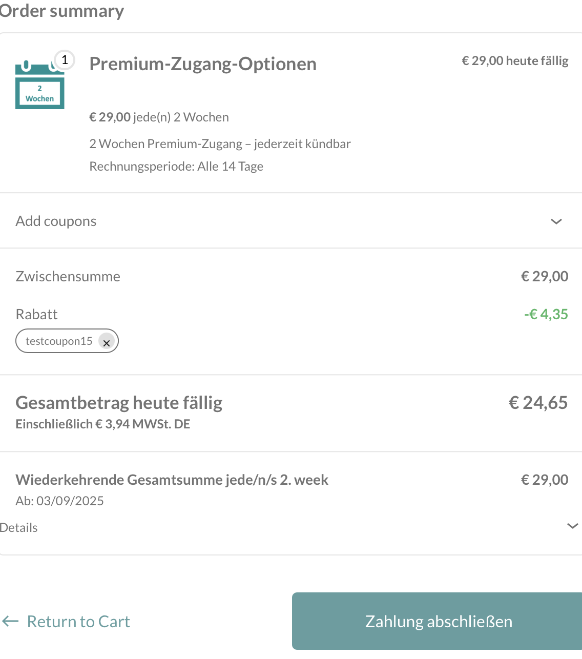Image resolution: width=582 pixels, height=659 pixels.
Task: Click the left arrow beside Return to Cart
Action: (x=10, y=622)
